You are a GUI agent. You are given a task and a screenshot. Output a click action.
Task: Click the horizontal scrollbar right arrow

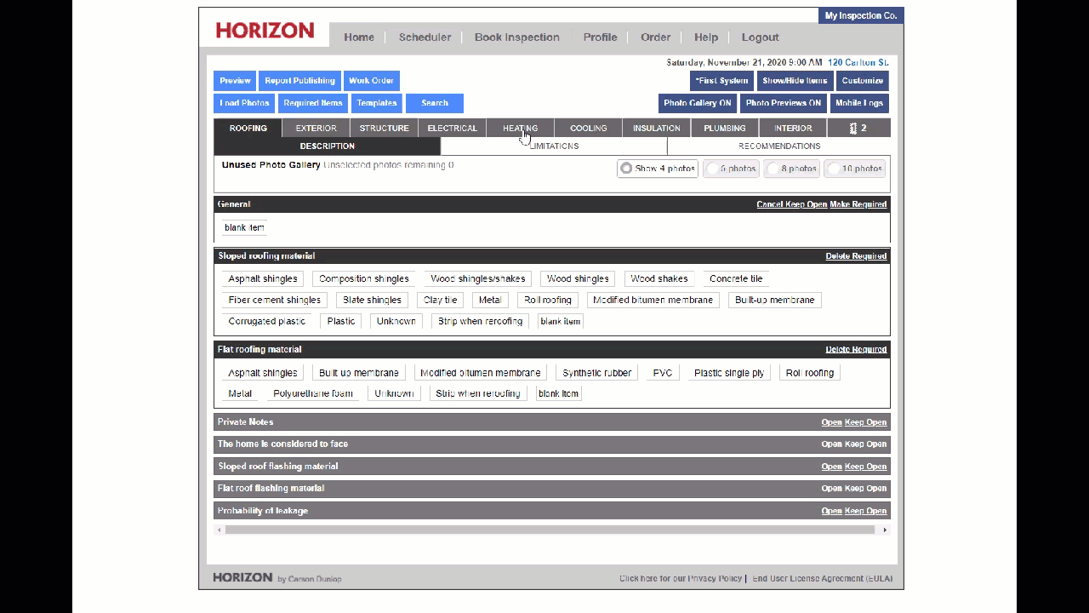885,530
